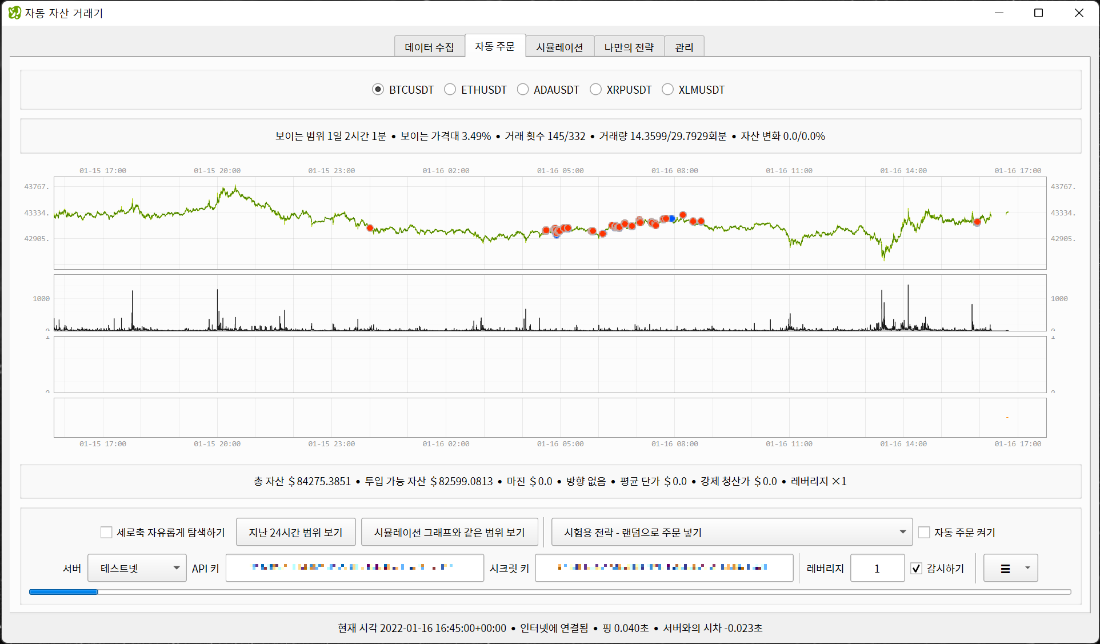Enable 세로축 자유롭게 탐색하기 checkbox
This screenshot has width=1100, height=644.
click(x=106, y=533)
